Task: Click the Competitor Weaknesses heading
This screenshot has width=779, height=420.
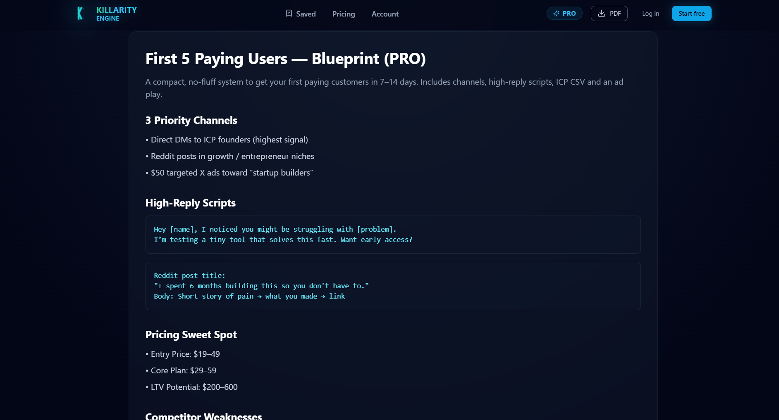Action: [203, 415]
